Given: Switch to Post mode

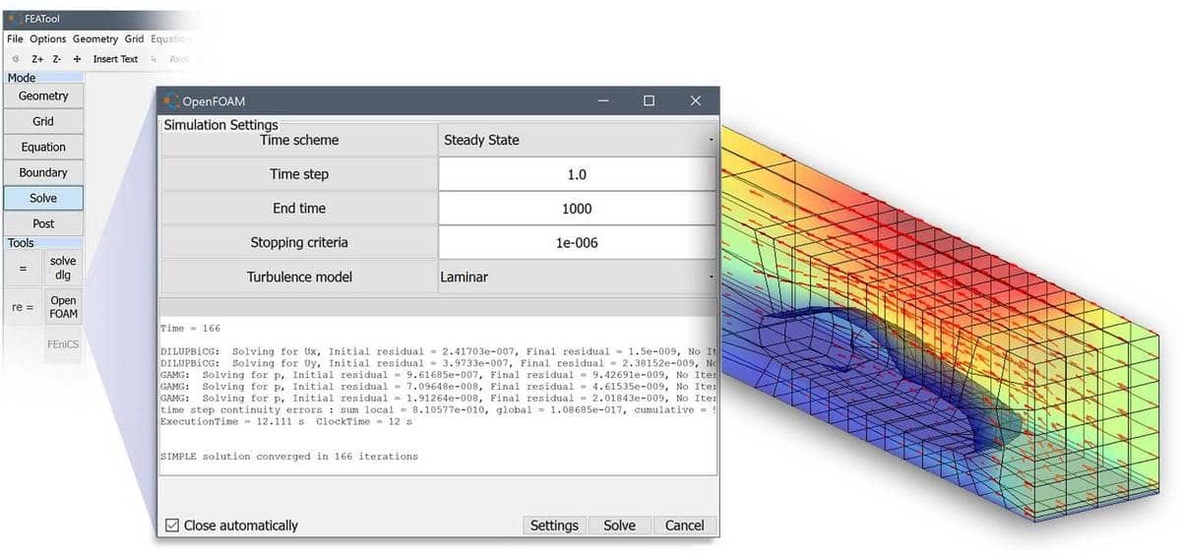Looking at the screenshot, I should (x=43, y=224).
